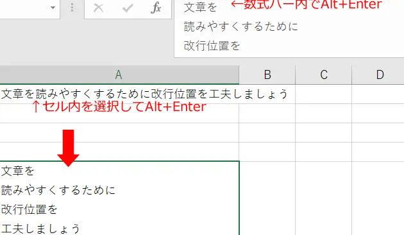Cancel entry with the X icon
404x235 pixels.
coord(98,8)
